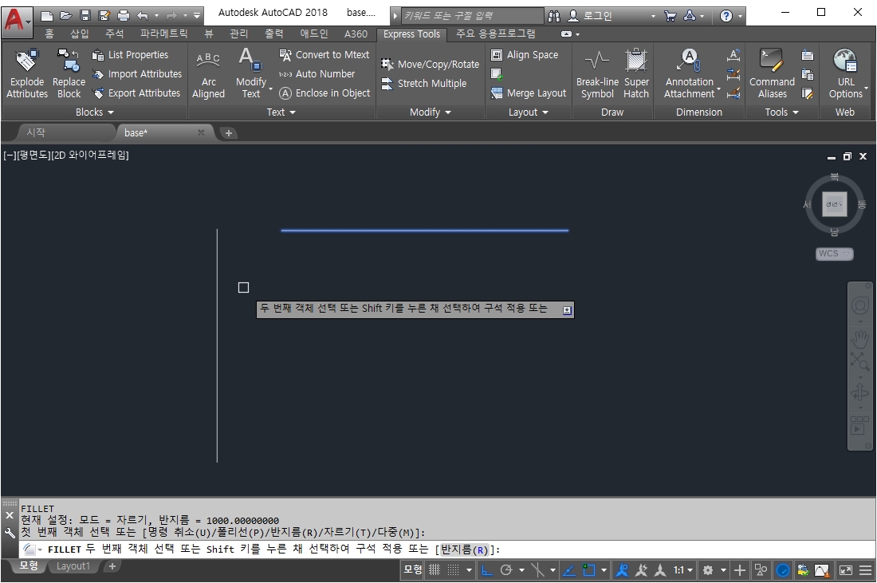Image resolution: width=877 pixels, height=583 pixels.
Task: Toggle the drawing grid display
Action: pos(435,570)
